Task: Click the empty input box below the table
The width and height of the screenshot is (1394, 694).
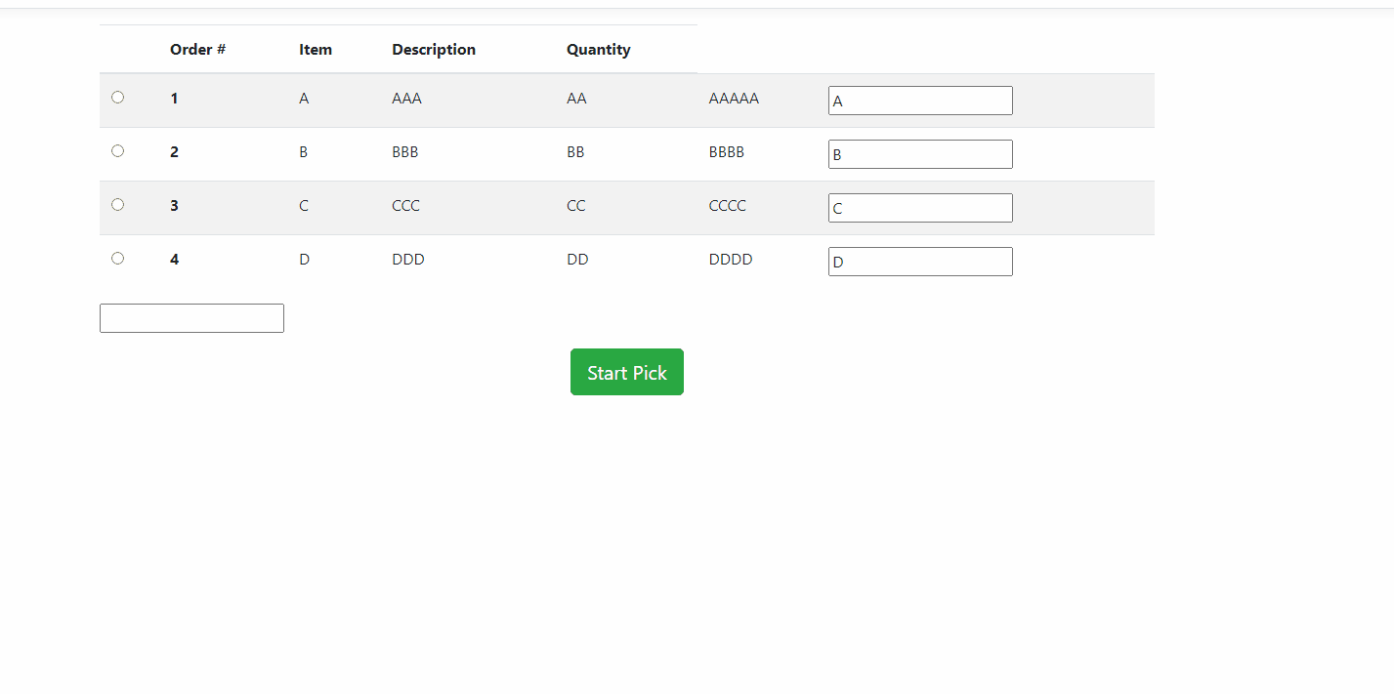Action: point(191,318)
